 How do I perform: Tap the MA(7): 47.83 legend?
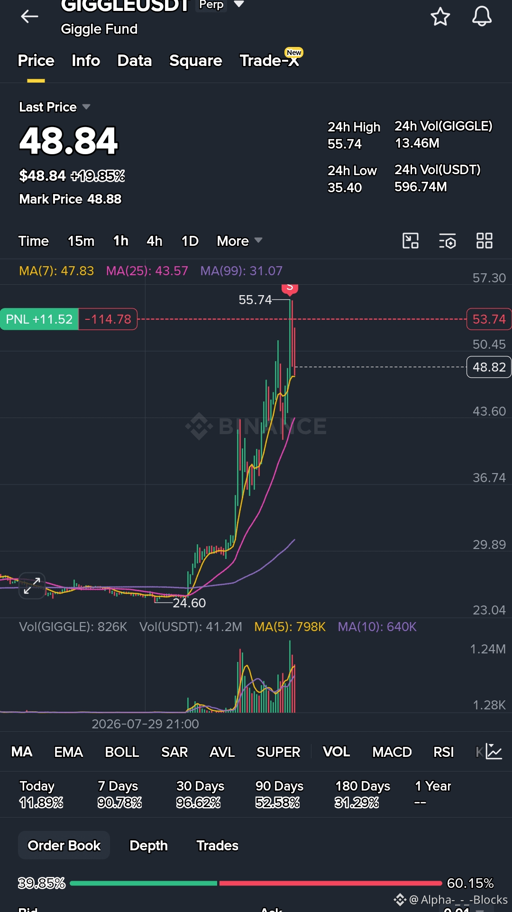tap(56, 271)
